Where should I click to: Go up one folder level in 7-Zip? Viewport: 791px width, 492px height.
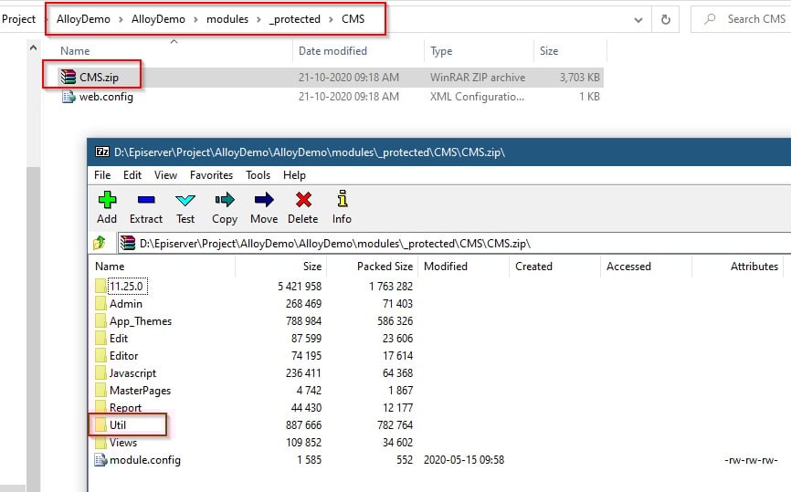[100, 244]
